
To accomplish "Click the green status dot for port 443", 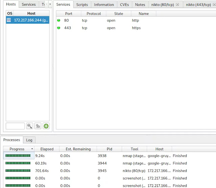I will tap(59, 28).
